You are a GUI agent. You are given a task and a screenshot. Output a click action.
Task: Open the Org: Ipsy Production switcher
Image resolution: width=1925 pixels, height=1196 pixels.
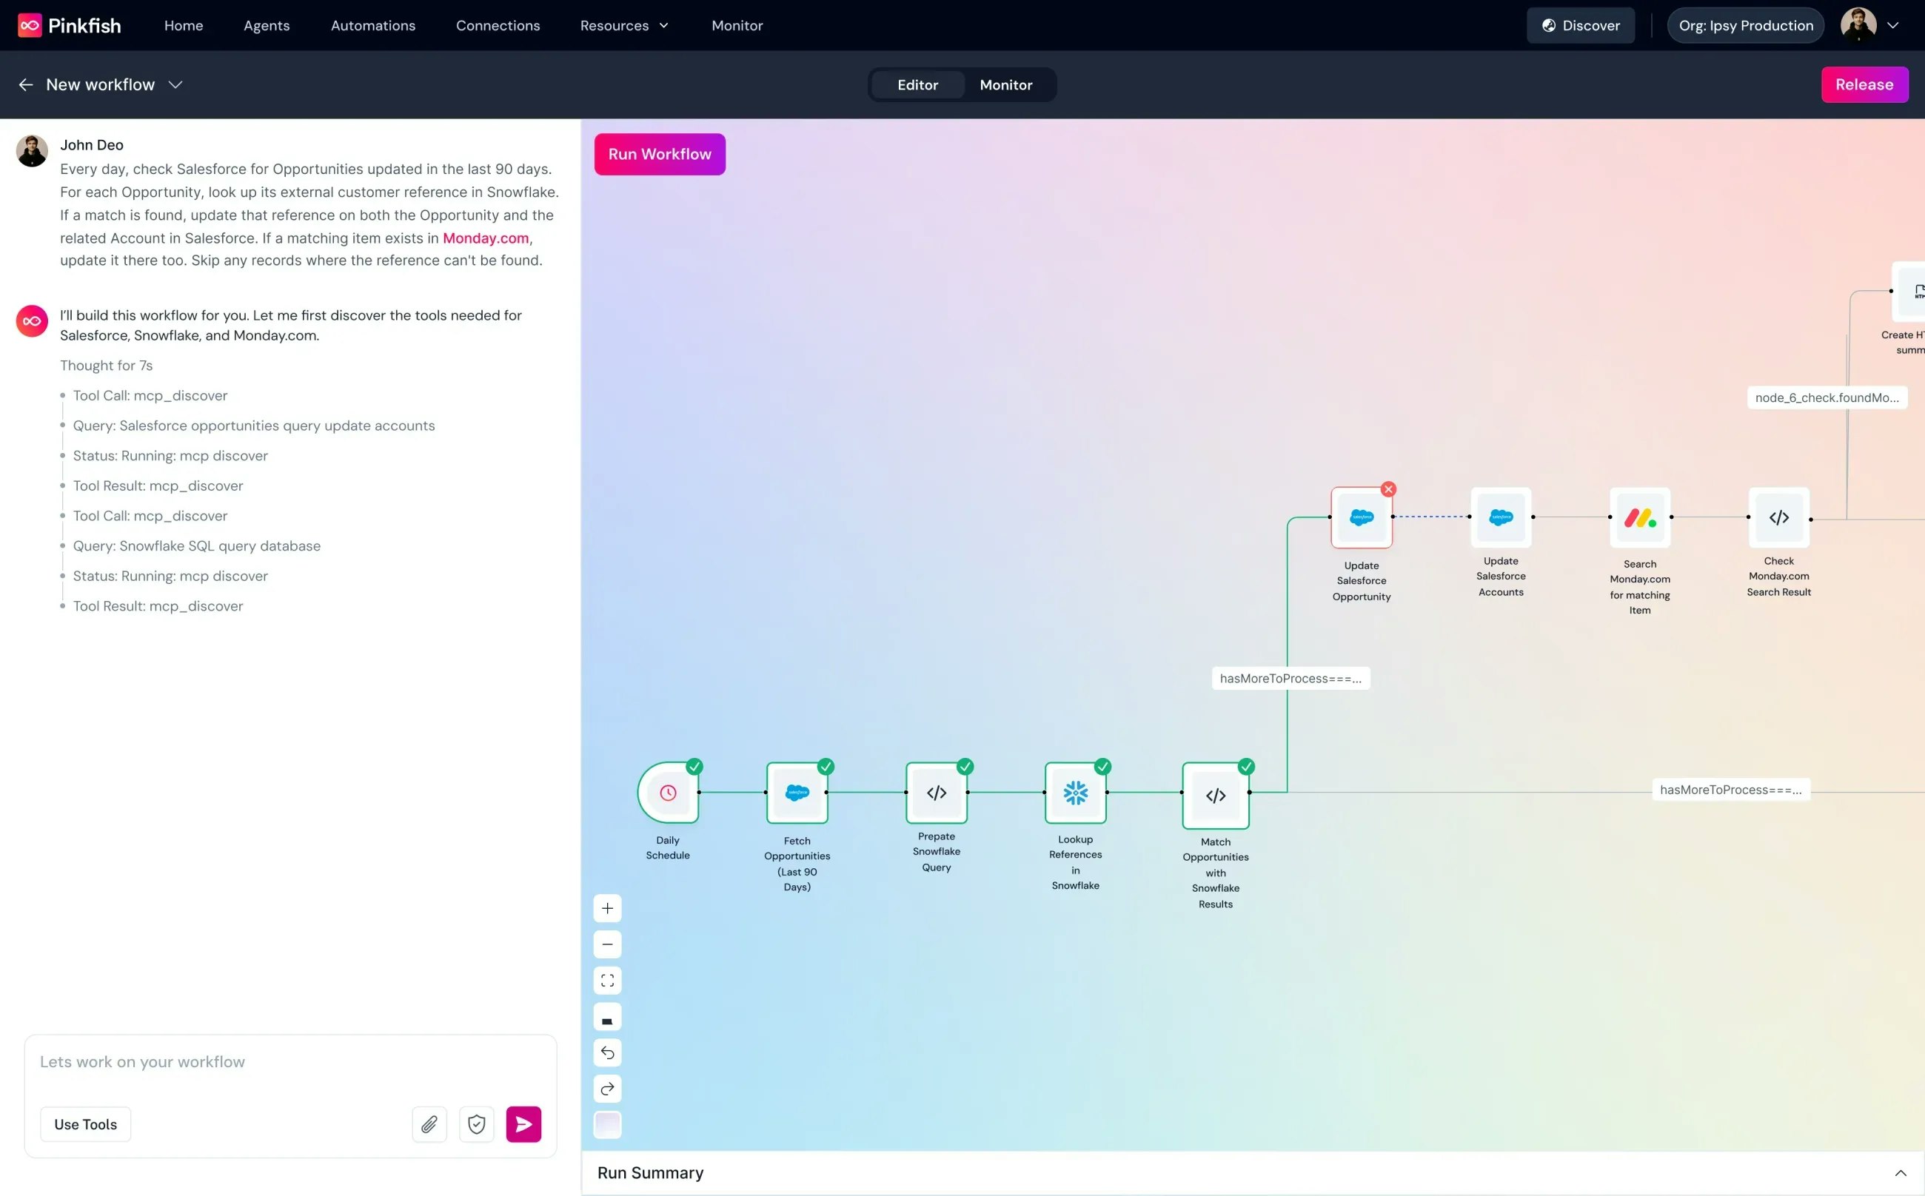[1745, 24]
